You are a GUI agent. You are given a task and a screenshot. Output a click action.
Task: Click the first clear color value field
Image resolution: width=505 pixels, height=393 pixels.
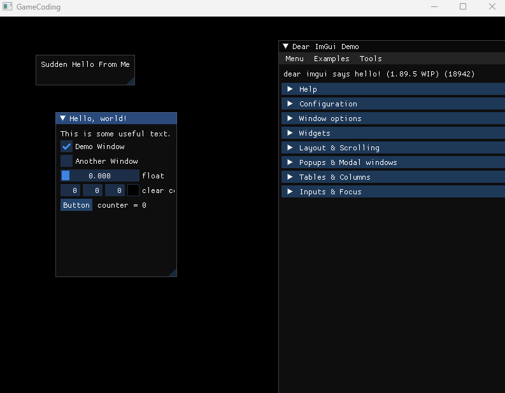point(70,190)
